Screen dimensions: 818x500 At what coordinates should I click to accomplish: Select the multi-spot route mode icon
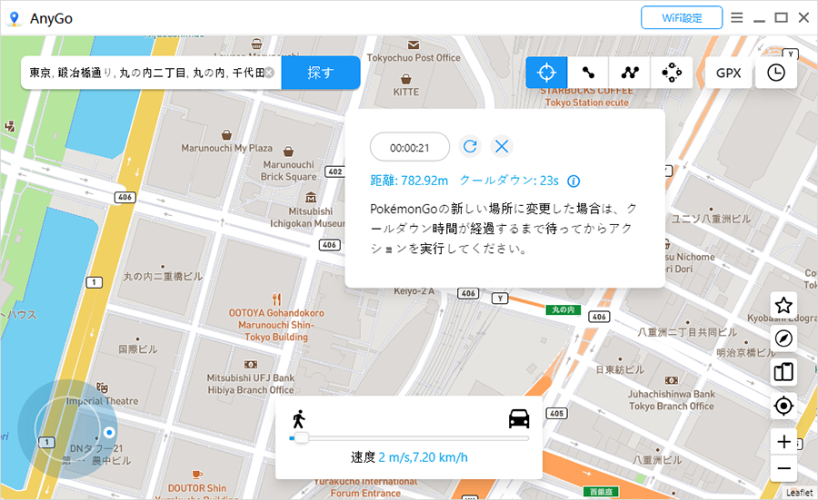click(630, 73)
